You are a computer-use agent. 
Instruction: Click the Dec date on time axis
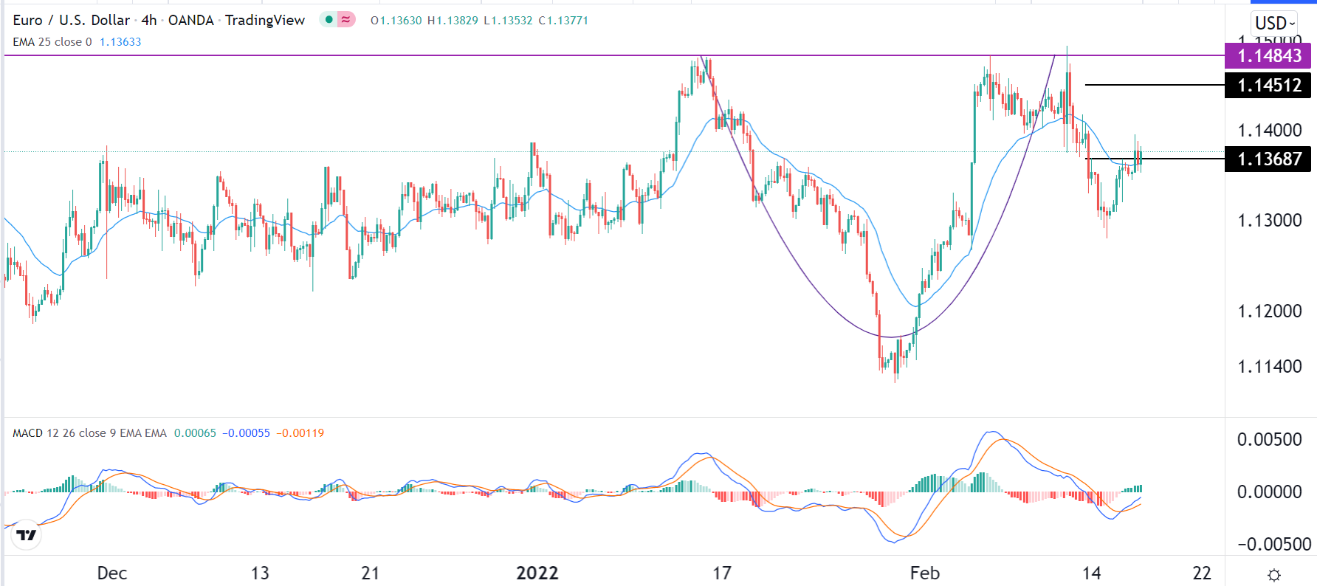click(x=112, y=573)
